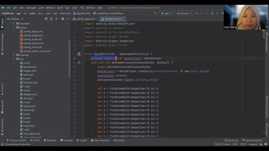The height and width of the screenshot is (151, 269).
Task: Open the Emulator right side tab
Action: tap(267, 129)
